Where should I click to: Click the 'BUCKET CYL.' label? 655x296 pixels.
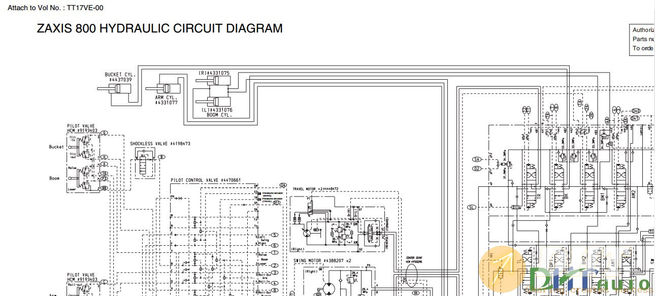(x=120, y=75)
